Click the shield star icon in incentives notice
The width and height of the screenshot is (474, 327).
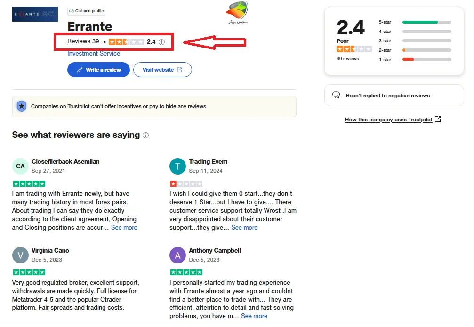[22, 106]
